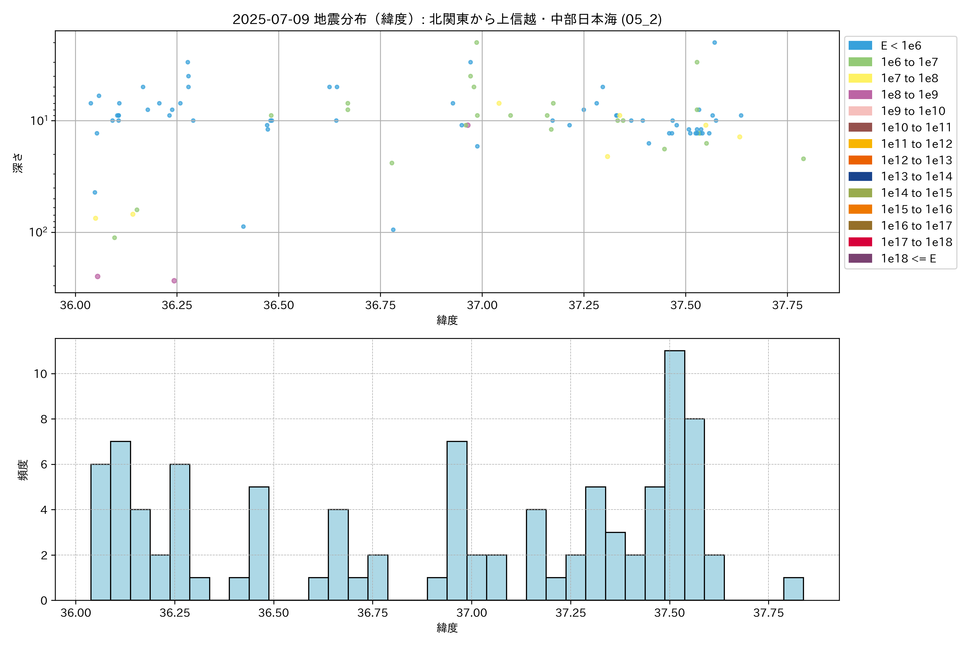Click the chart title text at top

point(447,19)
